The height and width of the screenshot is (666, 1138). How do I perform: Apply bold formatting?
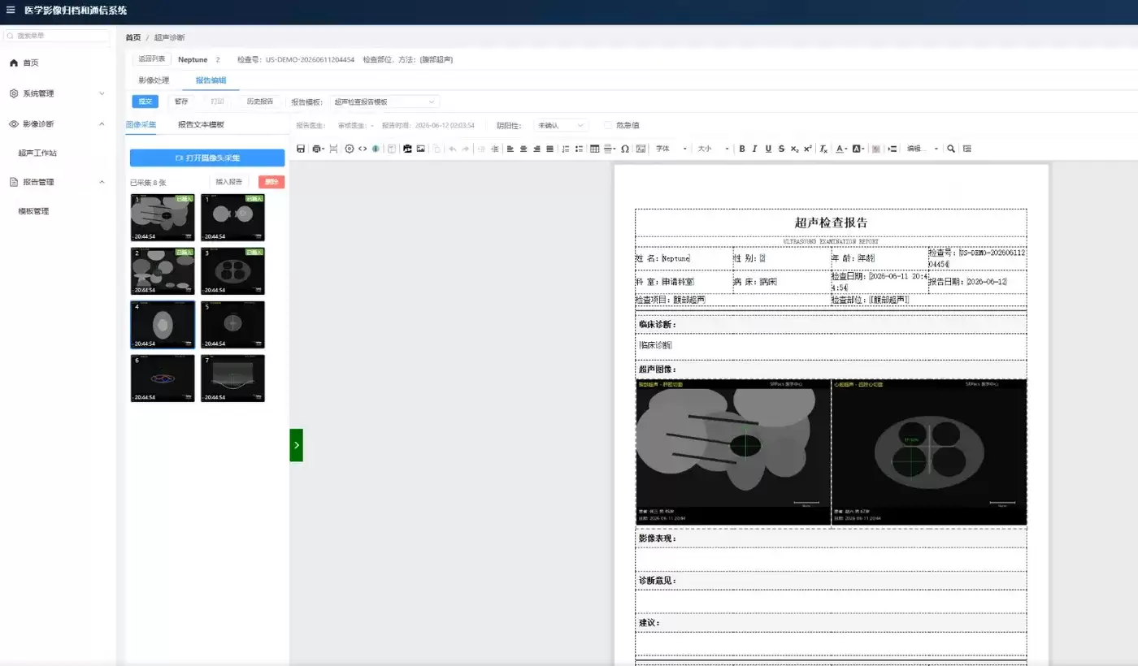[742, 149]
